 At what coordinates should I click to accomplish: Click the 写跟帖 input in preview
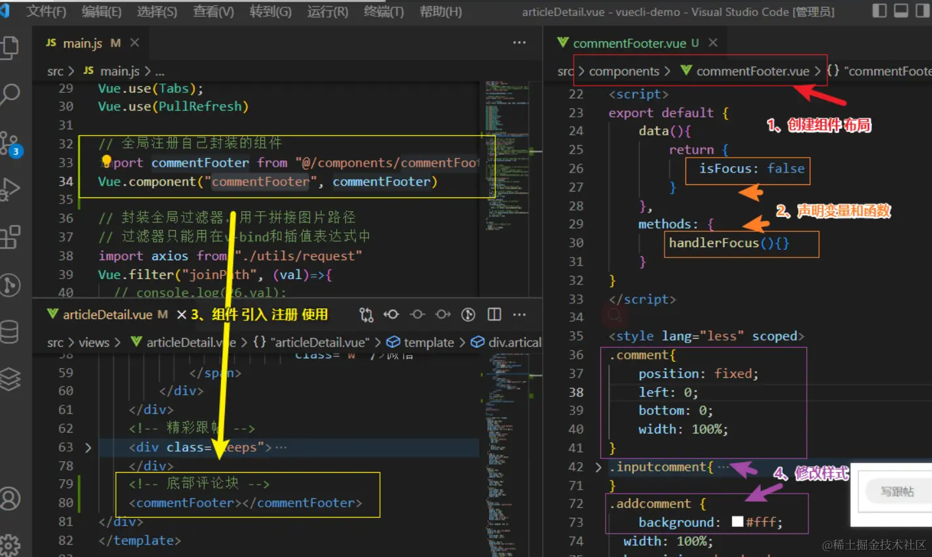[x=899, y=492]
